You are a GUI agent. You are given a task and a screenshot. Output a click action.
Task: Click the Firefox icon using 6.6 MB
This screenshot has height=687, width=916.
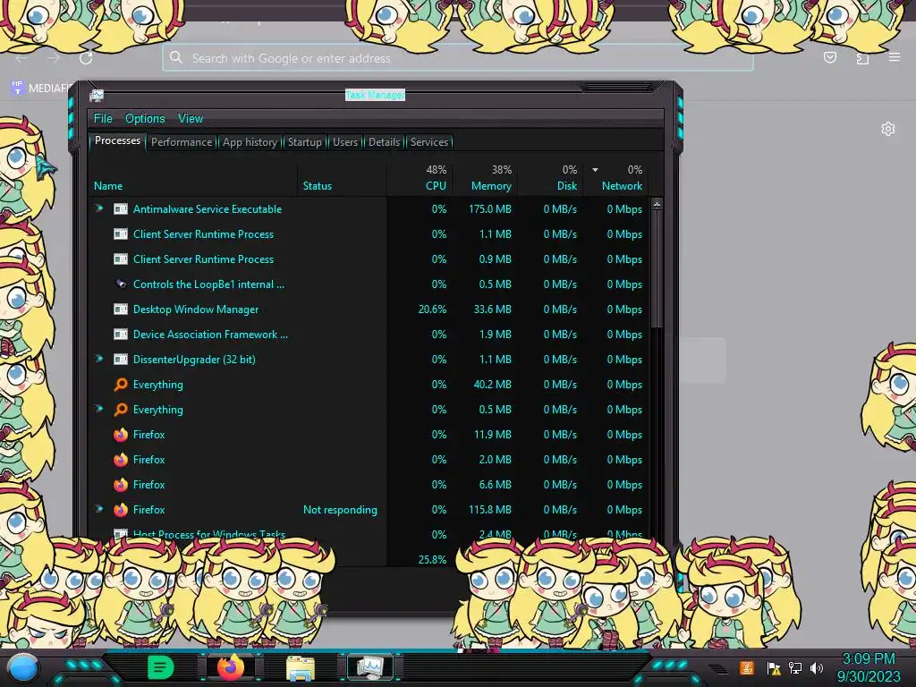click(x=121, y=485)
